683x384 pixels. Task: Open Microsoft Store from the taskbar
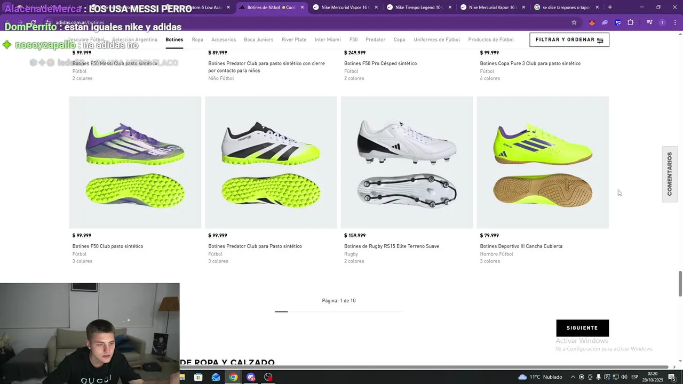click(x=198, y=377)
